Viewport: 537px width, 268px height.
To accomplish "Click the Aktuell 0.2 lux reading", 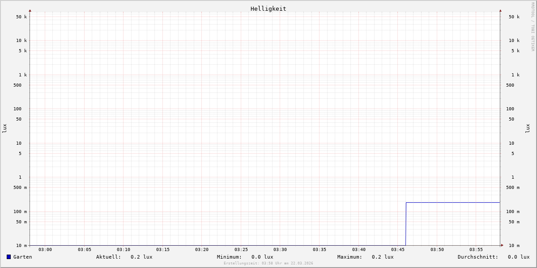I will pos(124,257).
